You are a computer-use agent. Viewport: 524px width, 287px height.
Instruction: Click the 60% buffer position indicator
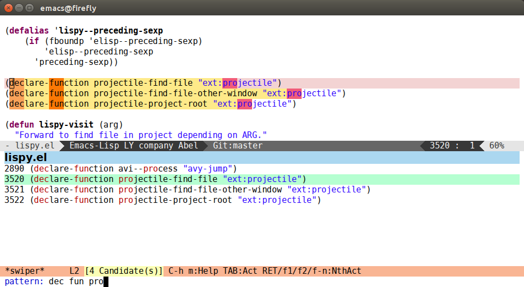496,146
